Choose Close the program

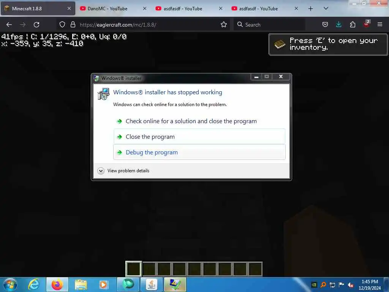199,136
